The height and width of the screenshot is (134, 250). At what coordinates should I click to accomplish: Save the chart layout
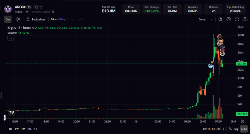click(x=202, y=19)
